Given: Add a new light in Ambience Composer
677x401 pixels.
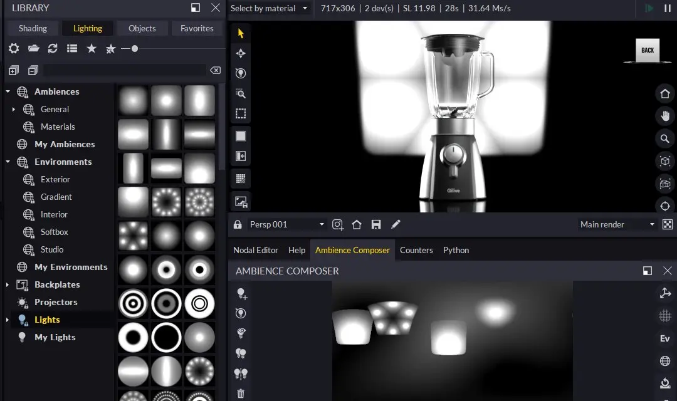Looking at the screenshot, I should click(241, 293).
